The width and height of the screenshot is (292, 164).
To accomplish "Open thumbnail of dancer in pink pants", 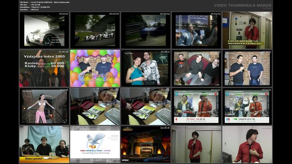I will (45, 106).
